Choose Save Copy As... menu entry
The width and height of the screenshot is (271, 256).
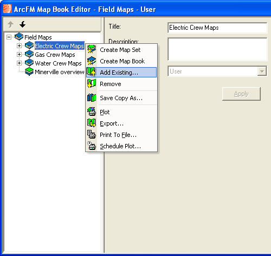121,98
